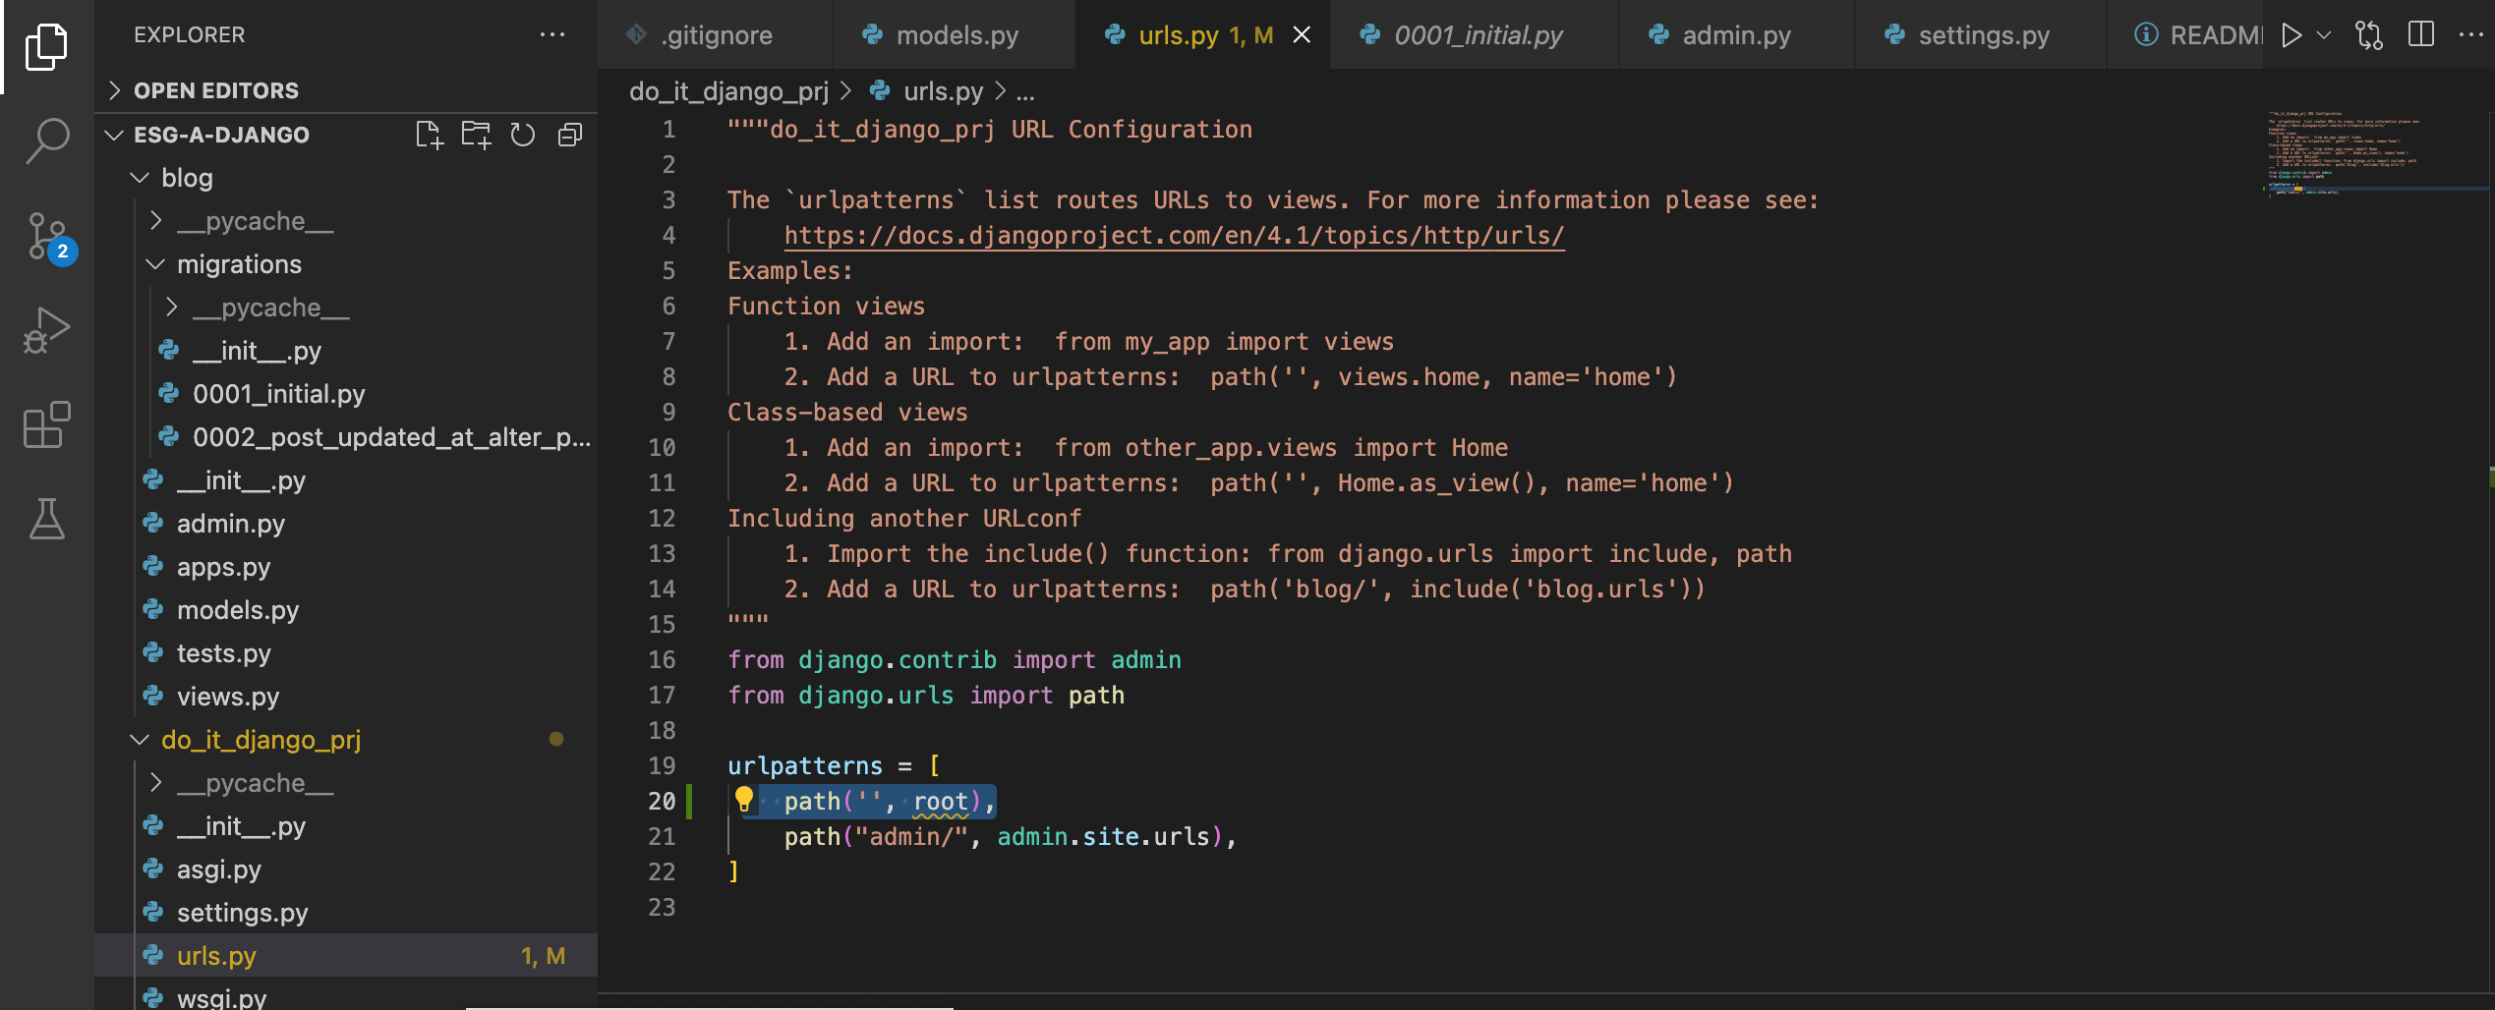Screen dimensions: 2495x1010
Task: Open asgi.py in file tree
Action: point(346,870)
